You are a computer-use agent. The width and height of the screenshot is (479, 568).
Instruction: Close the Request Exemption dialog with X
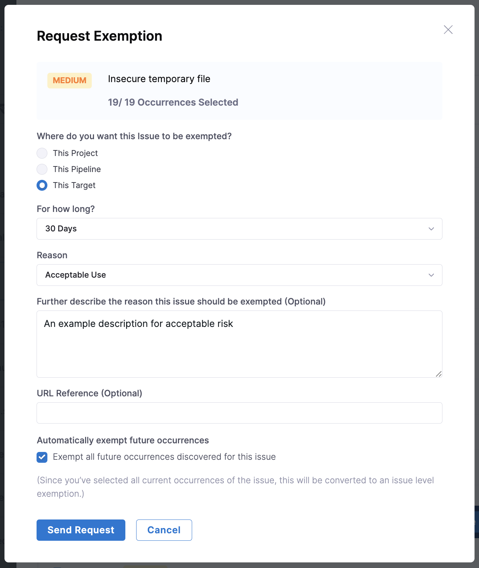(x=448, y=30)
